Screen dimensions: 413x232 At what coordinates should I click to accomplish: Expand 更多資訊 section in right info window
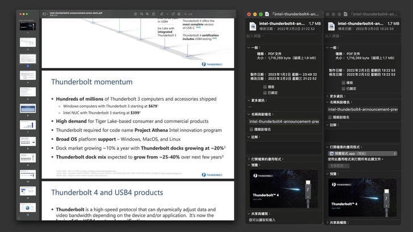pos(327,96)
